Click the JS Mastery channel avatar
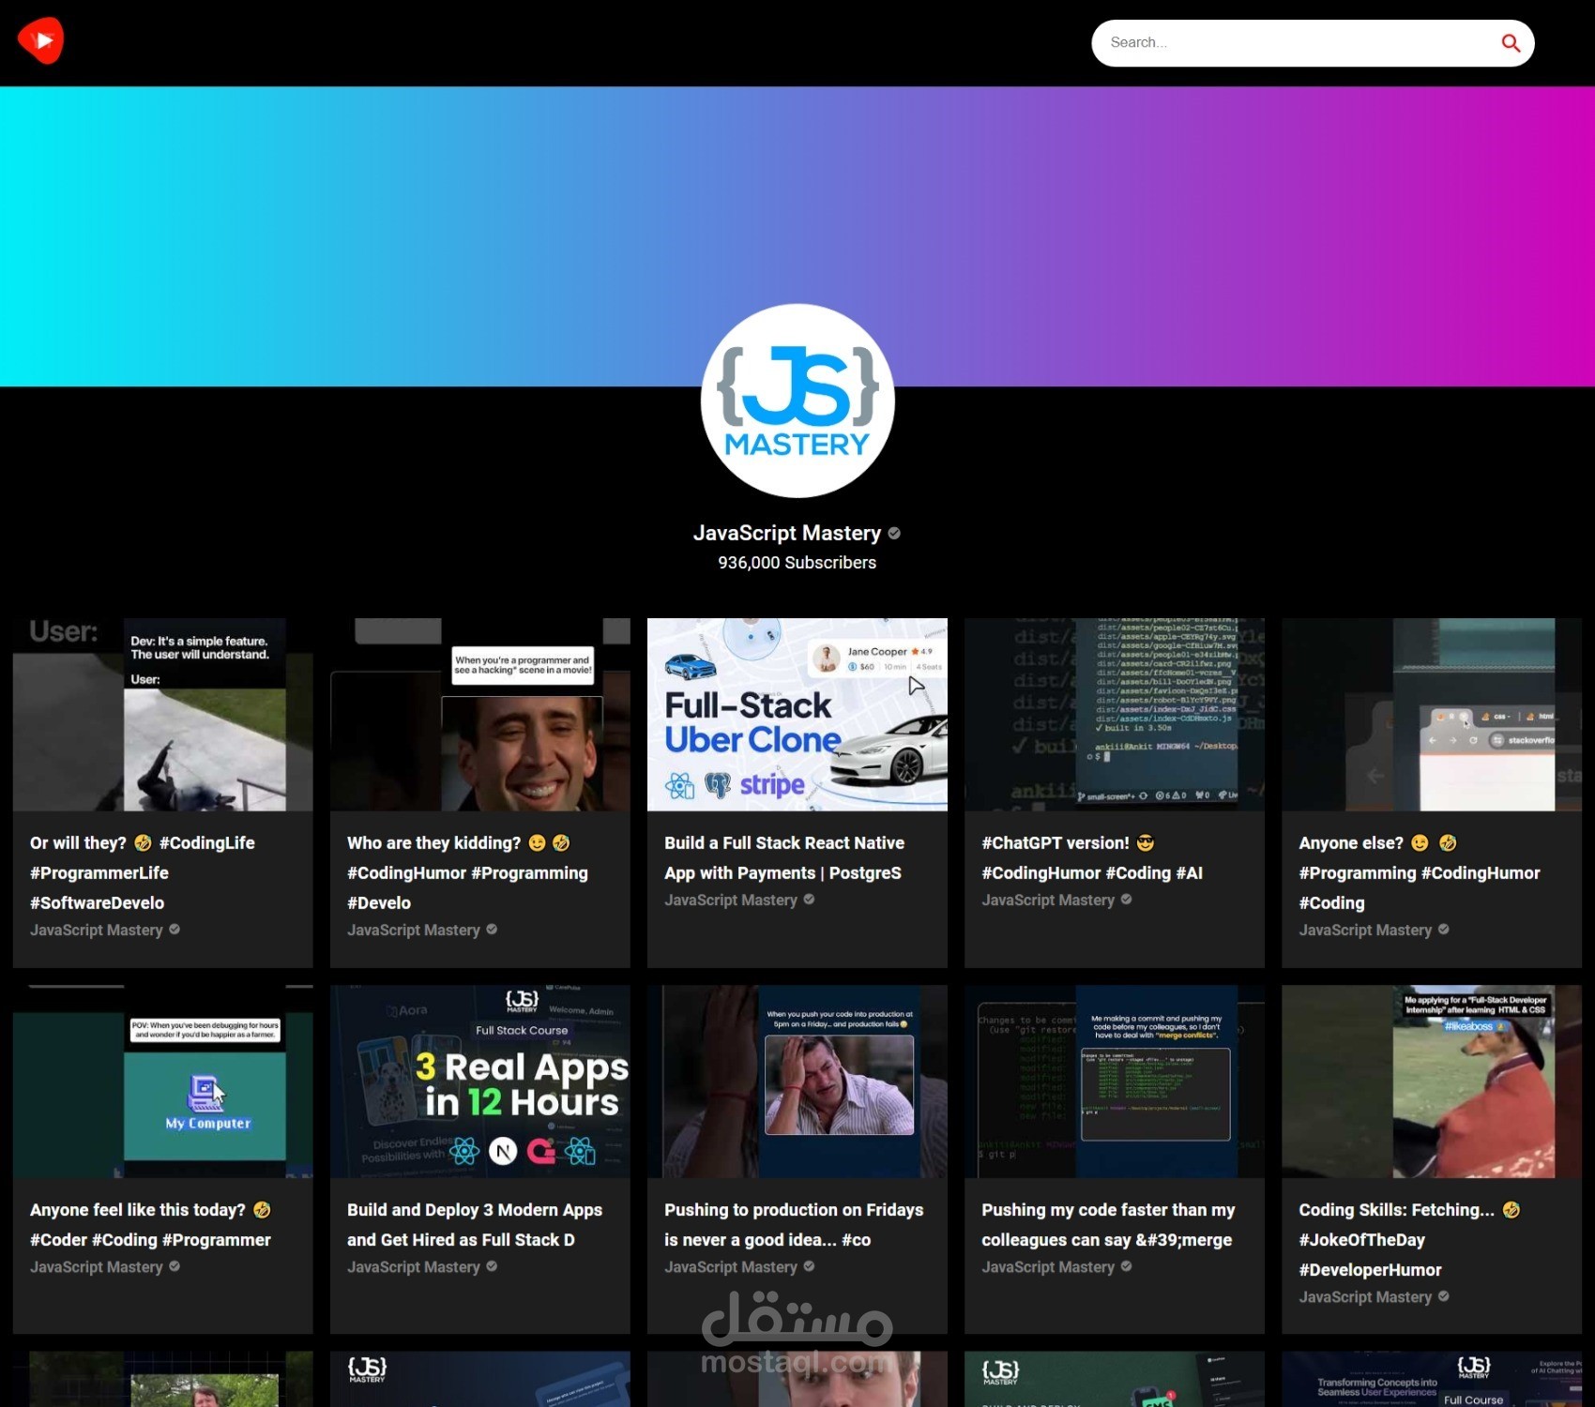This screenshot has width=1595, height=1407. [797, 401]
